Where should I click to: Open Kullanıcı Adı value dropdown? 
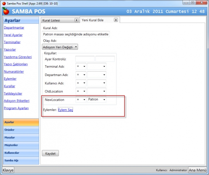tap(96, 83)
